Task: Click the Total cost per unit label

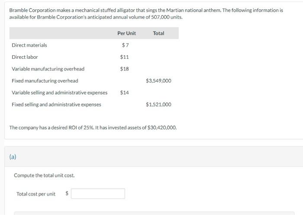Action: pyautogui.click(x=36, y=194)
